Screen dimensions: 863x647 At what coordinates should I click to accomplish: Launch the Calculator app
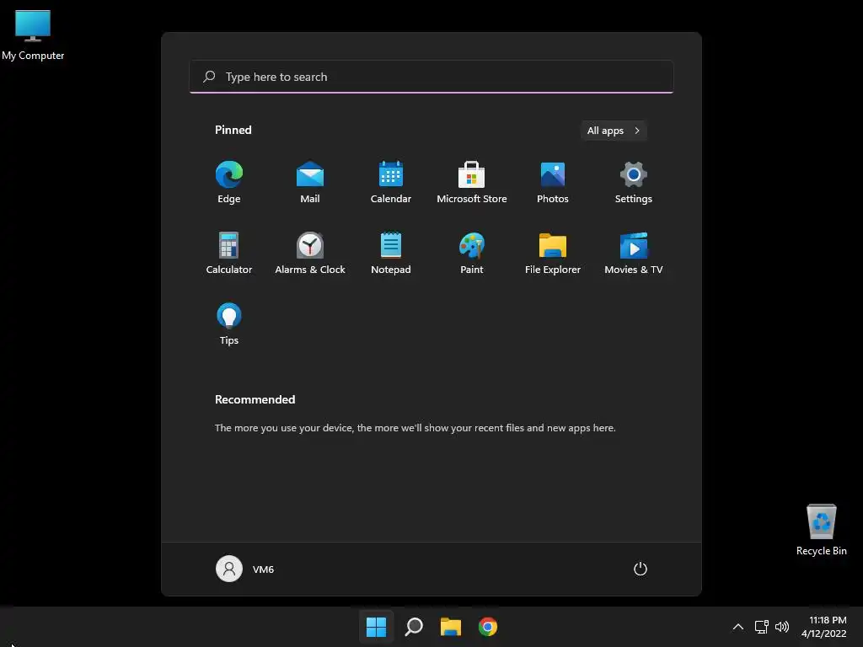tap(229, 253)
